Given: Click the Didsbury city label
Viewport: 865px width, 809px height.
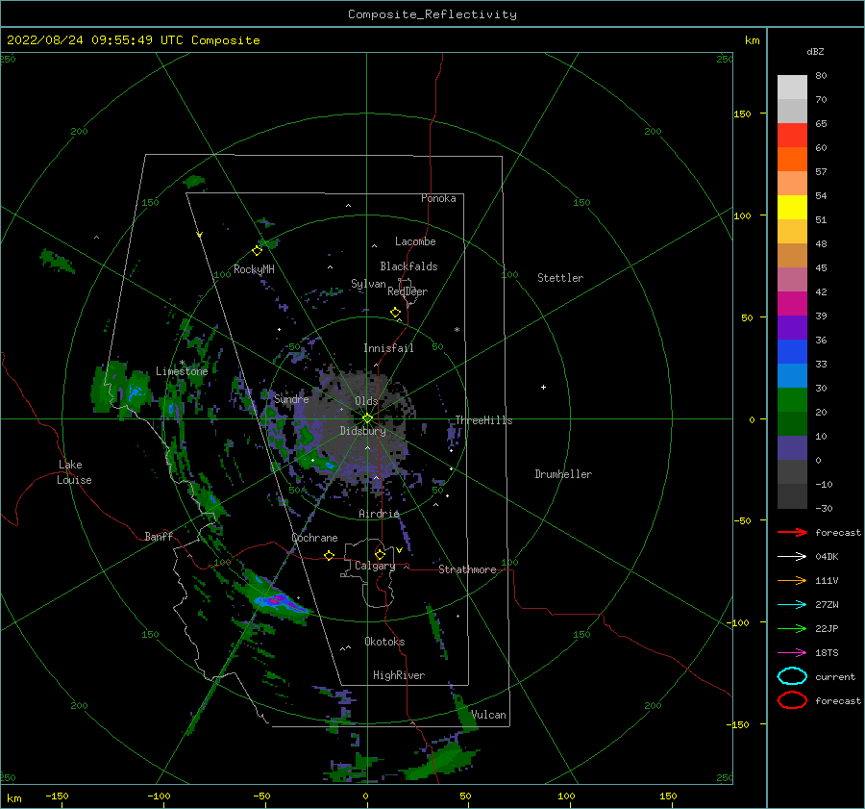Looking at the screenshot, I should tap(362, 431).
